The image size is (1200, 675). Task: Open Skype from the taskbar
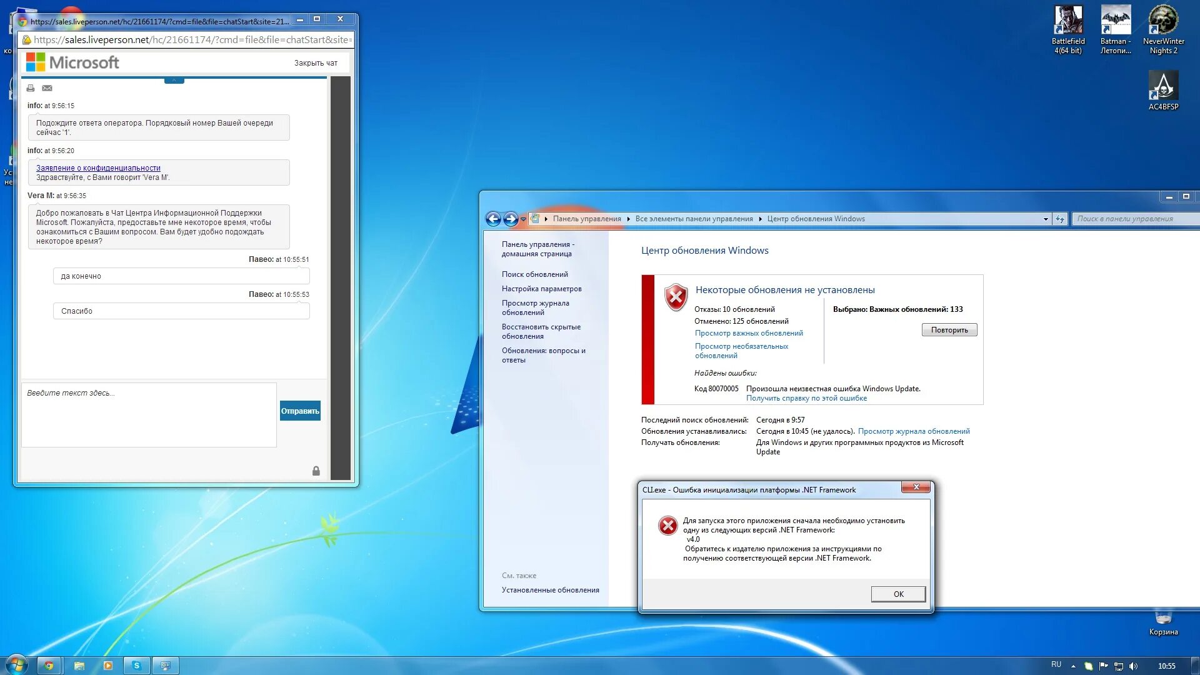coord(137,665)
